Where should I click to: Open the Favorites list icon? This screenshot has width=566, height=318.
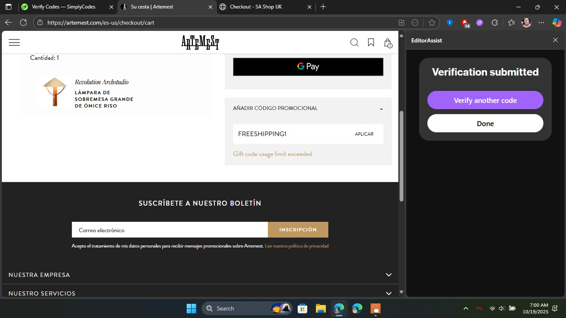point(511,23)
